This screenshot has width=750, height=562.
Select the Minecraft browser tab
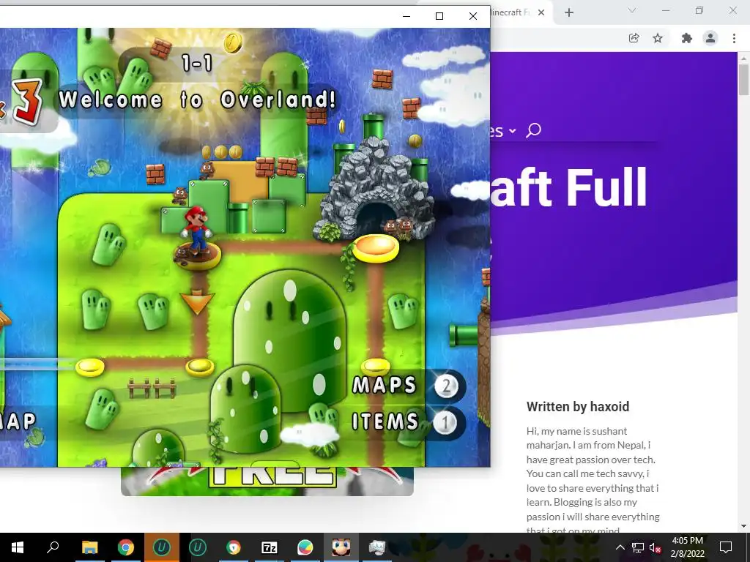tap(510, 12)
